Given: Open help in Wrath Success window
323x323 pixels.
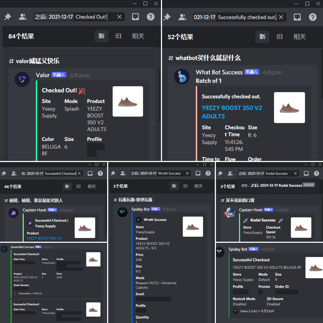Looking at the screenshot, I should [x=208, y=173].
